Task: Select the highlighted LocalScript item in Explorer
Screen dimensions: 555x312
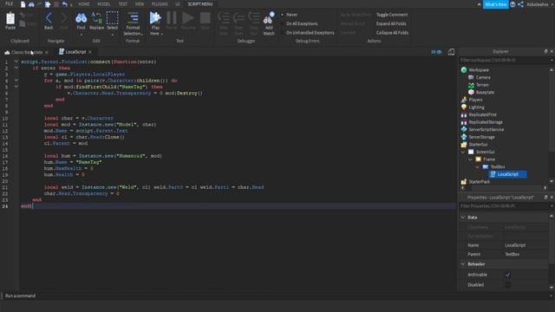Action: (508, 174)
